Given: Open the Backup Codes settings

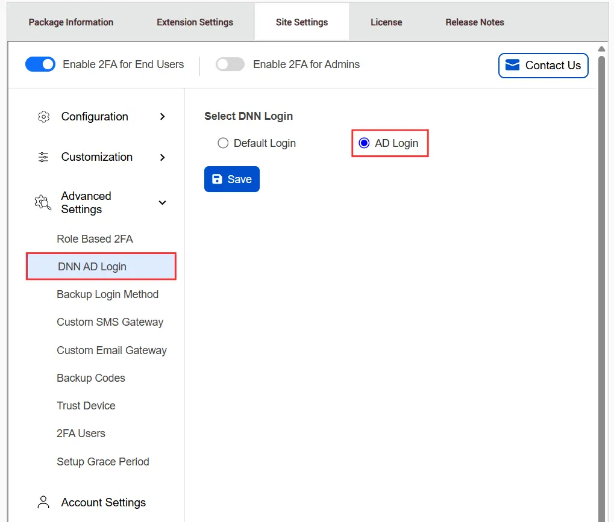Looking at the screenshot, I should click(x=90, y=378).
